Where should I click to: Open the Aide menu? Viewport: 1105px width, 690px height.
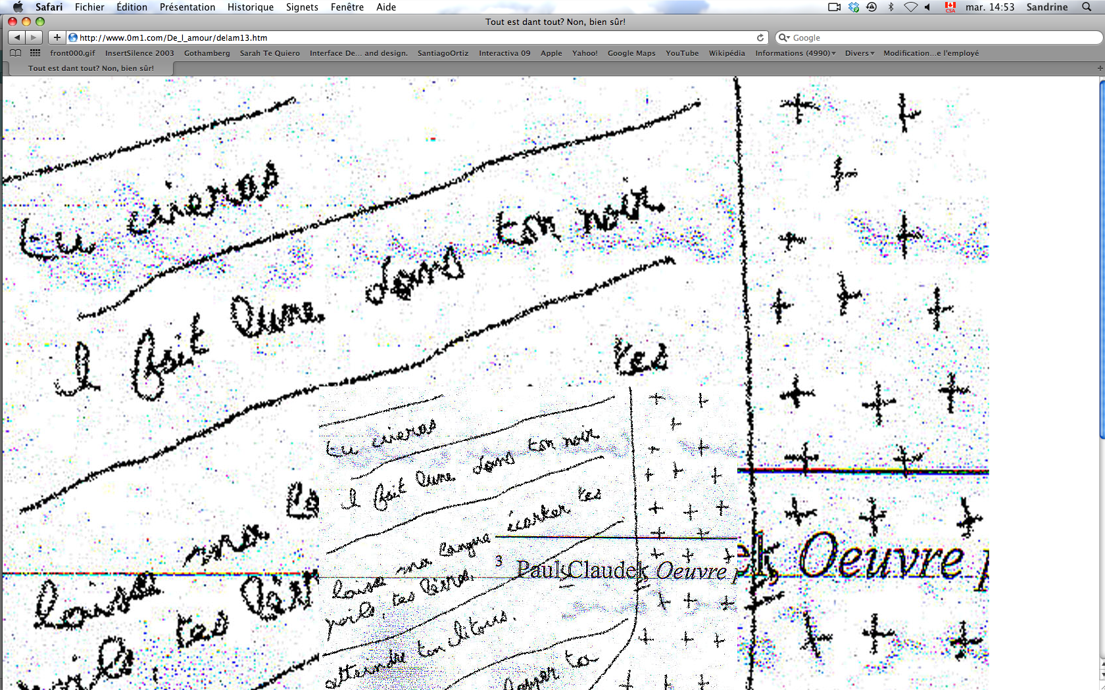pos(386,7)
